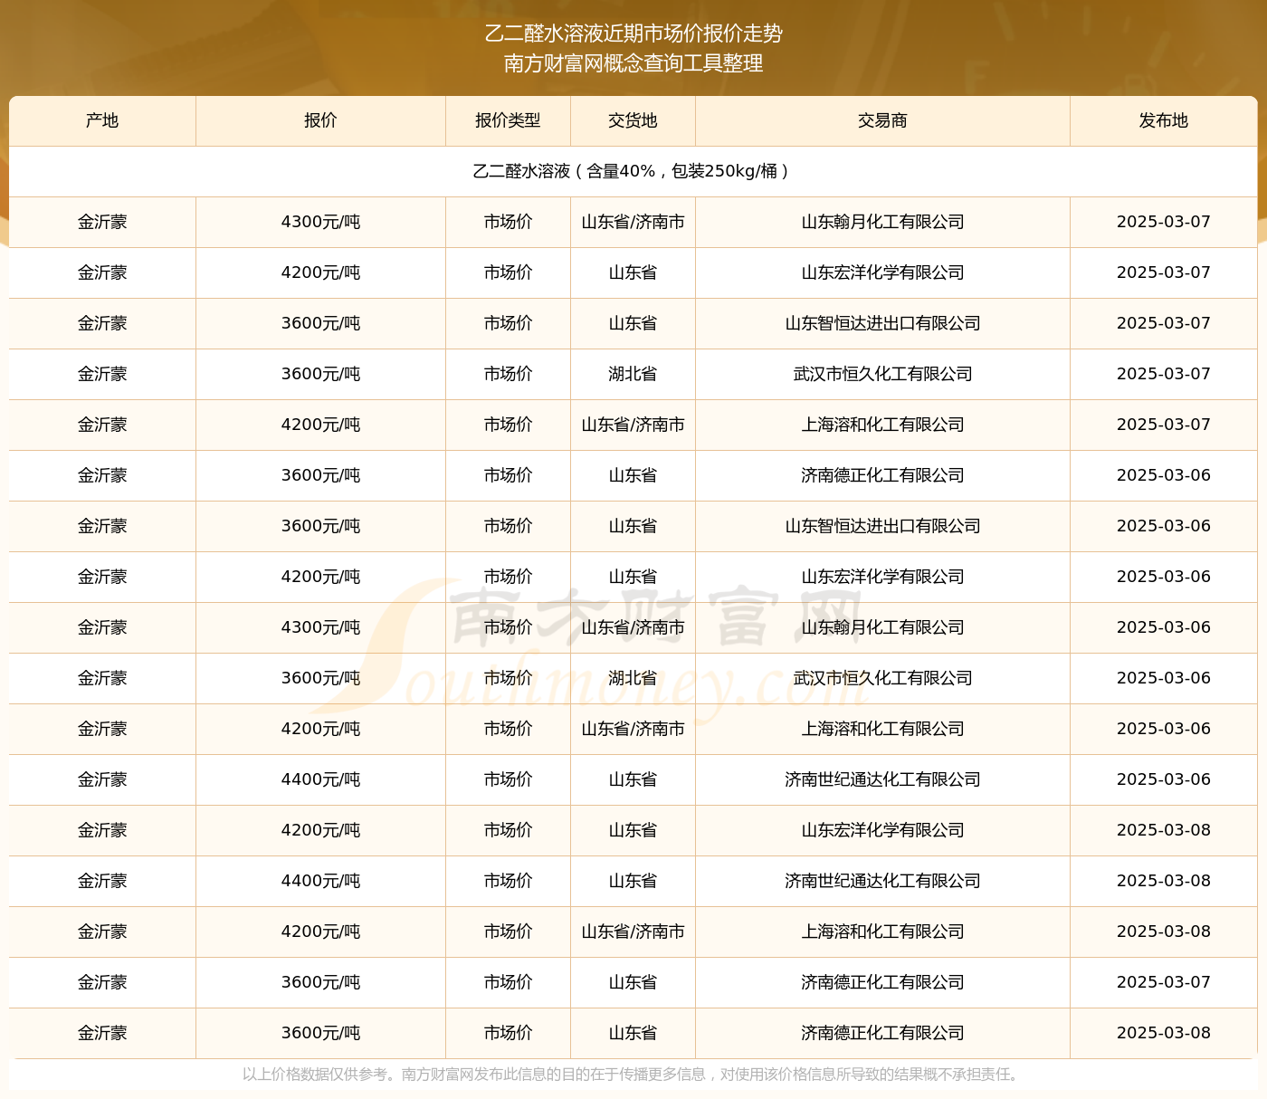Click 上海溶和化工有限公司 dated 2025-03-08

[x=882, y=932]
